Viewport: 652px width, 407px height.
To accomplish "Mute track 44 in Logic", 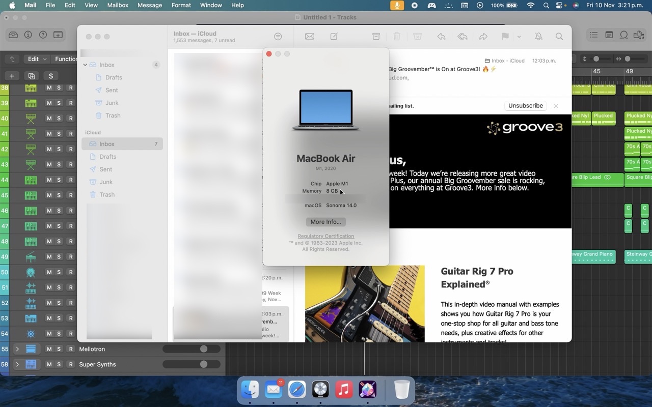I will click(49, 180).
